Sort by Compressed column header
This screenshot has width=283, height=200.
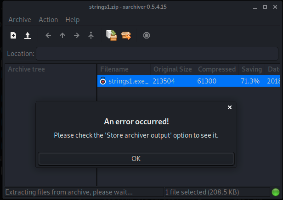pos(217,69)
